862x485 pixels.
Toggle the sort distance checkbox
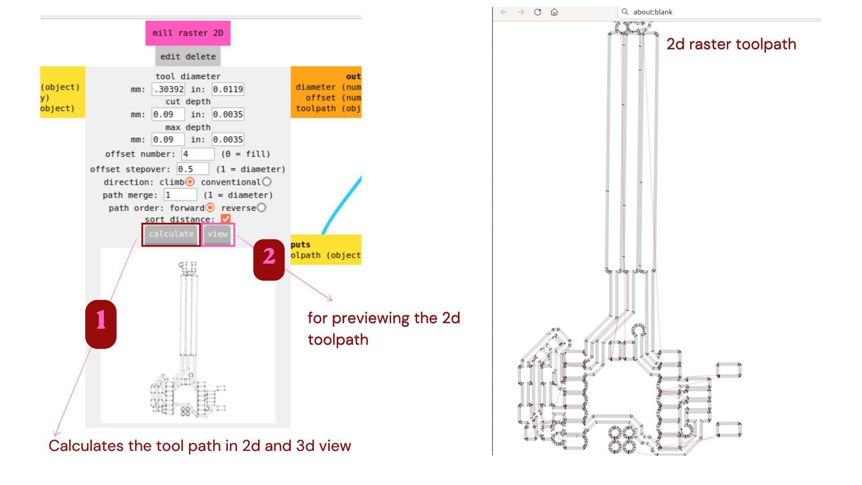[x=226, y=219]
